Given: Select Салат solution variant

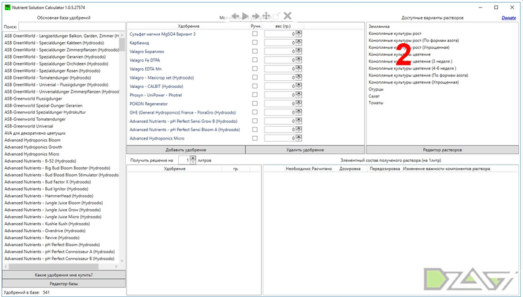Looking at the screenshot, I should pyautogui.click(x=374, y=96).
